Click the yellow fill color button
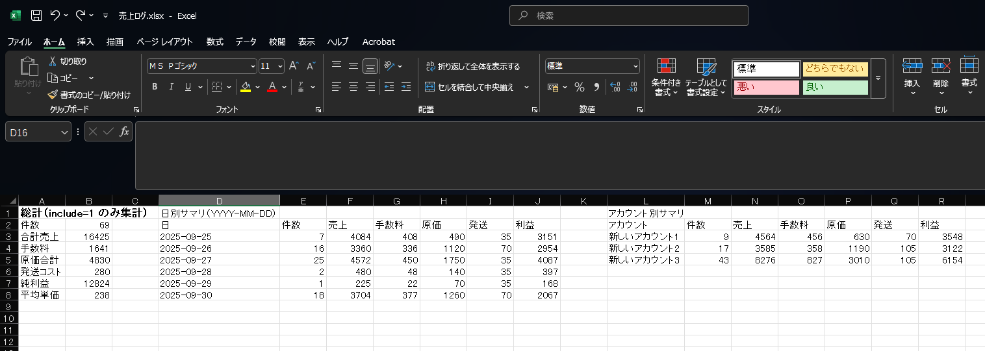 (246, 87)
